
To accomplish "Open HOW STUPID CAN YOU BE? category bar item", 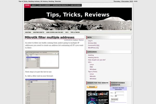I will pyautogui.click(x=55, y=32).
